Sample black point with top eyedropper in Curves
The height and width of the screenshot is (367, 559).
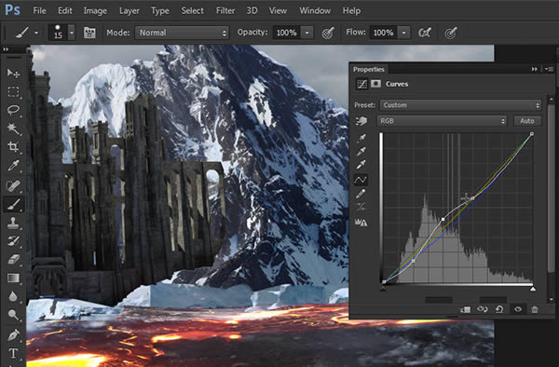[x=361, y=139]
